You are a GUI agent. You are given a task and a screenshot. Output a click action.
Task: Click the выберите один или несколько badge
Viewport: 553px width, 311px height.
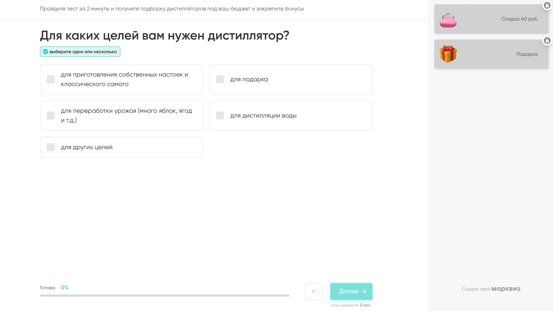click(x=80, y=52)
